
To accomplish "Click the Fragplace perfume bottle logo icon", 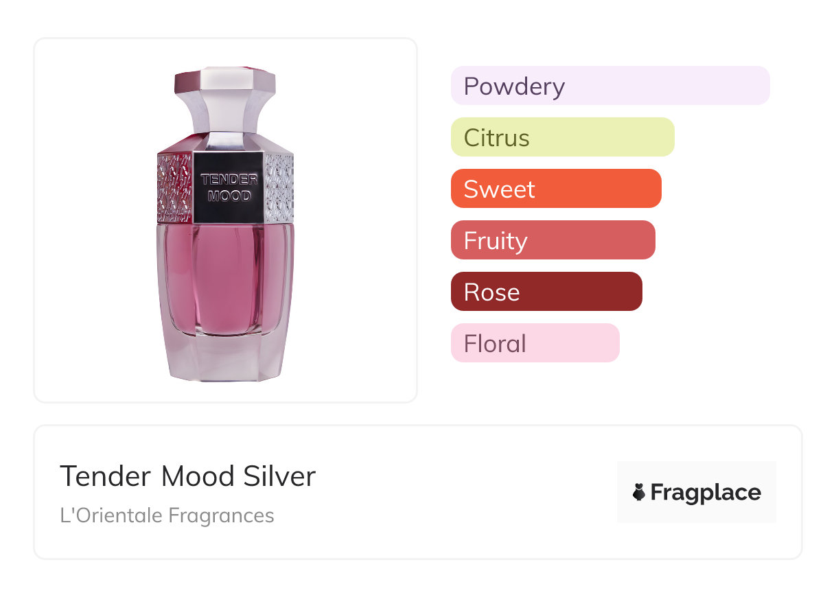I will pos(640,492).
